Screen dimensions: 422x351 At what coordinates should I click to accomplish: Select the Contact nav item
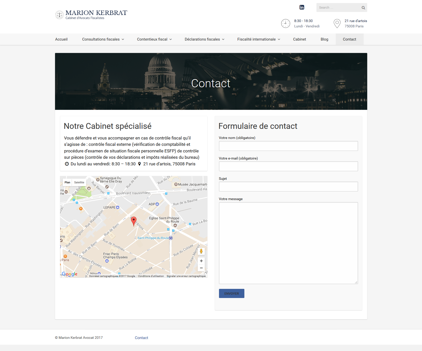tap(349, 39)
